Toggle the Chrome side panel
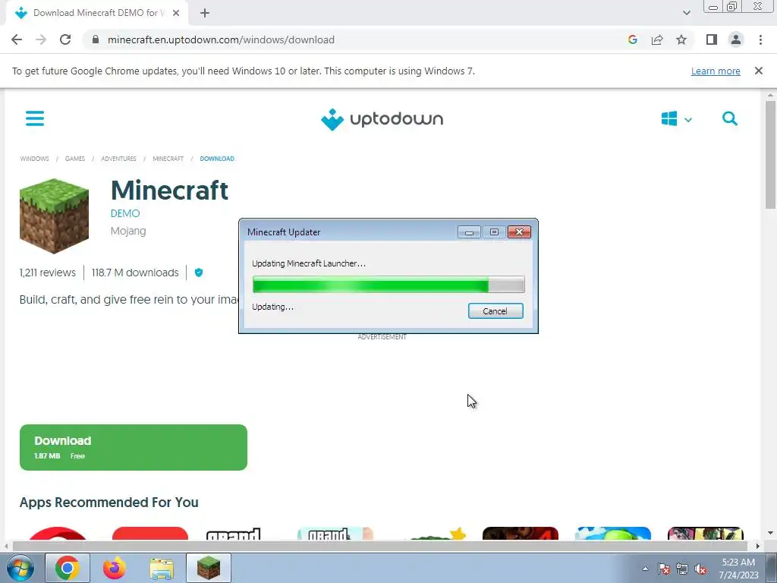777x583 pixels. coord(712,39)
